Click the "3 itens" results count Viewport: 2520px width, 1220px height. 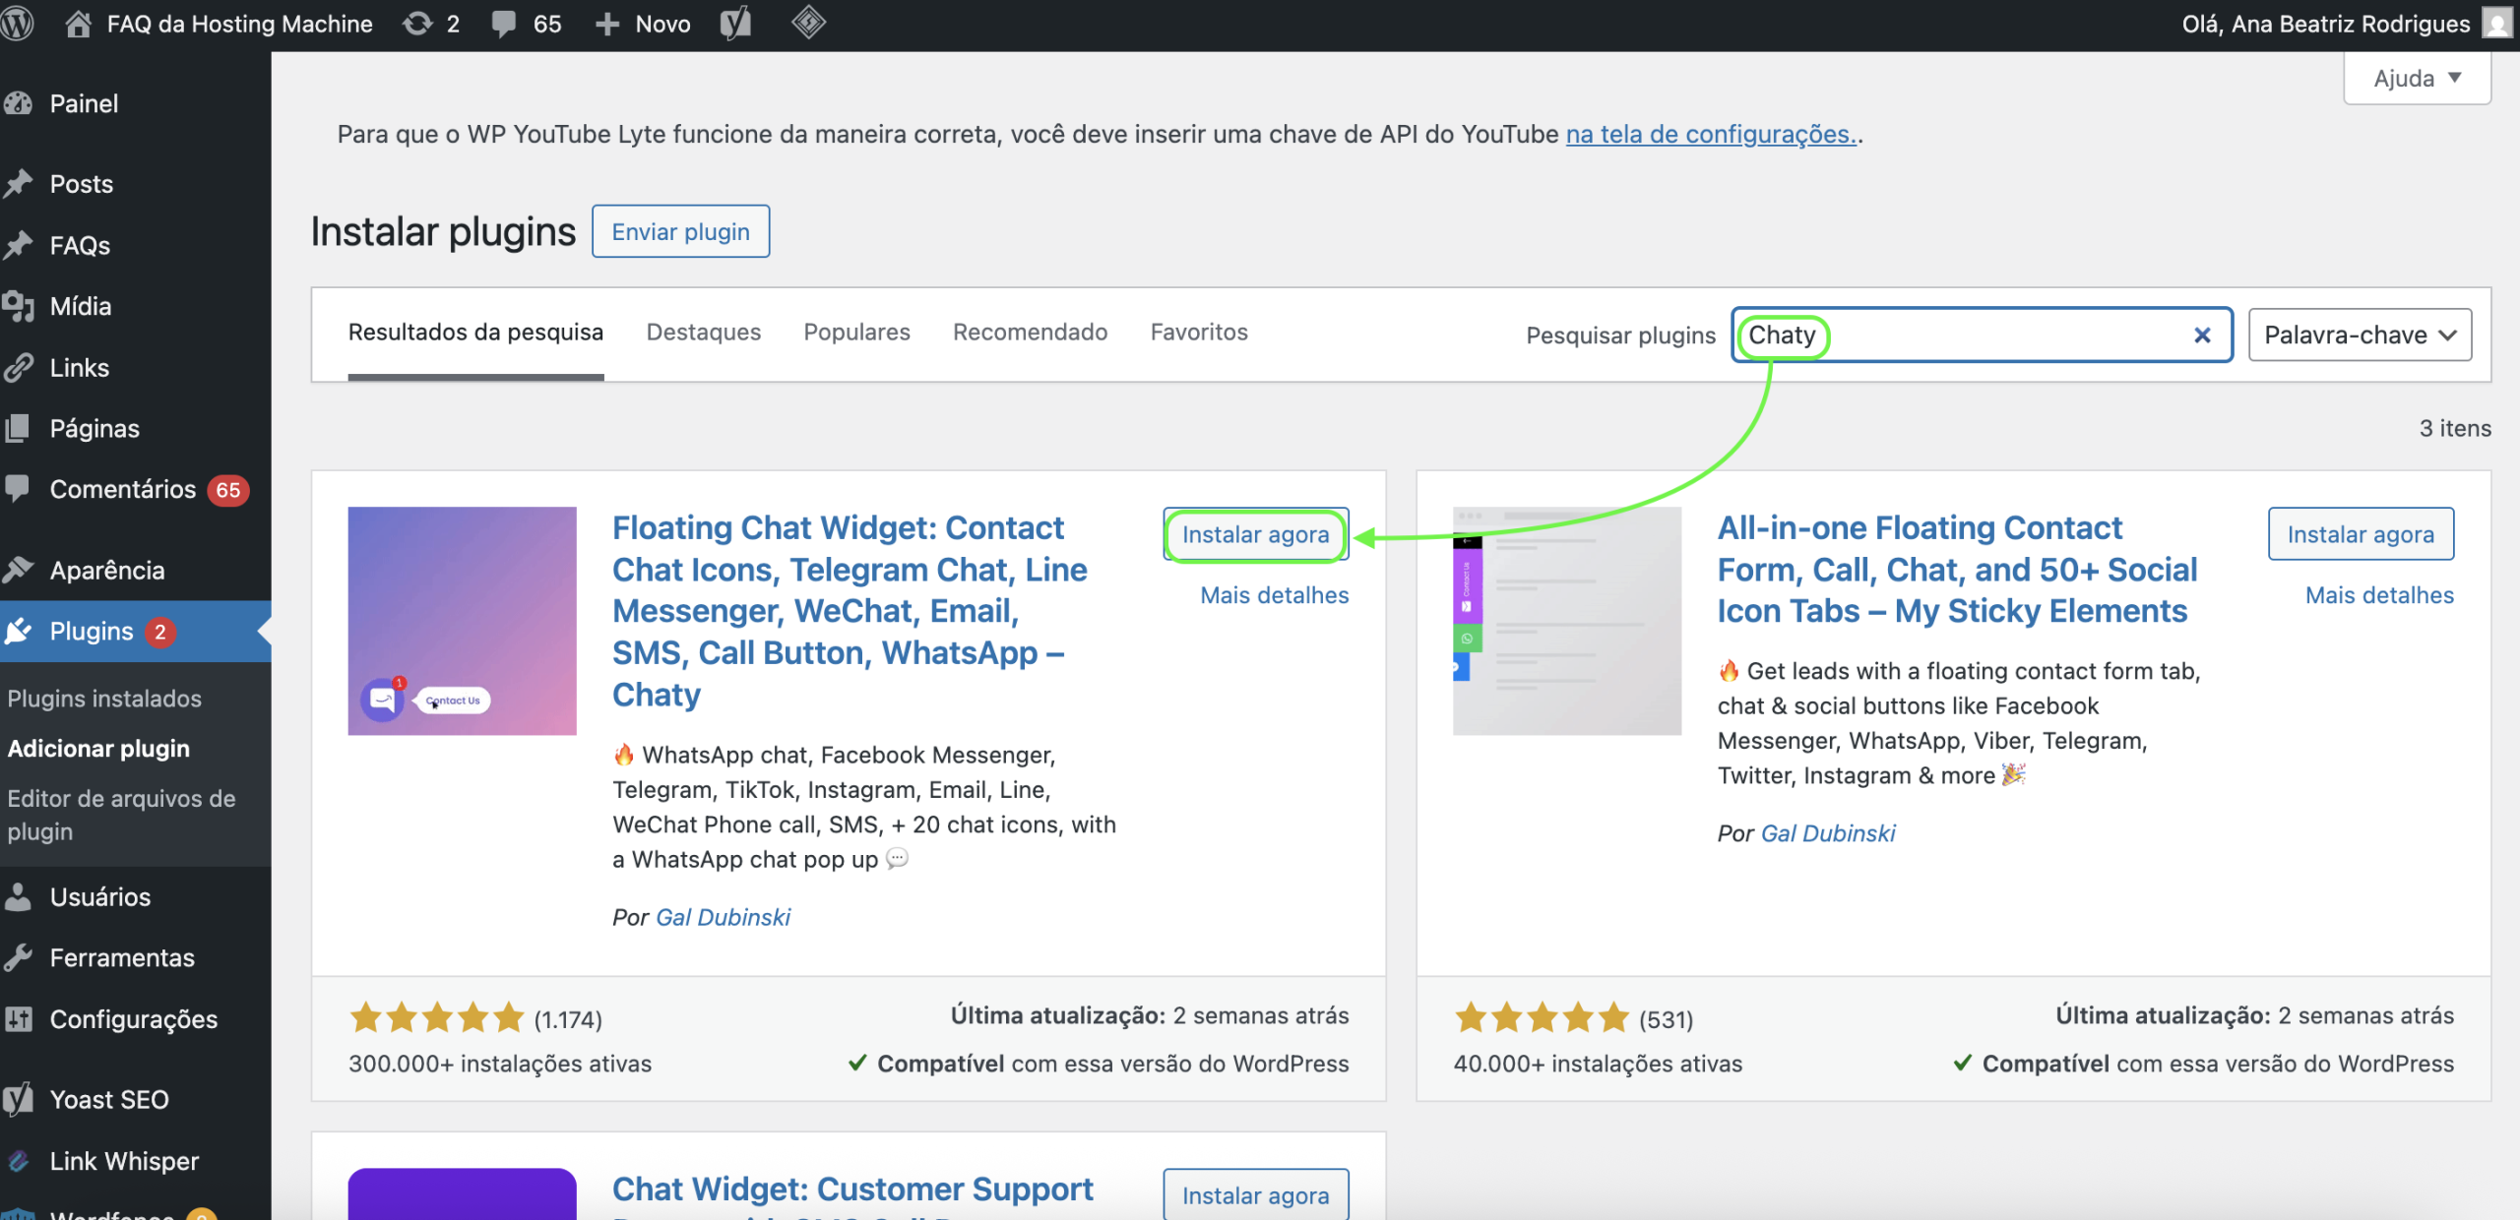point(2455,428)
